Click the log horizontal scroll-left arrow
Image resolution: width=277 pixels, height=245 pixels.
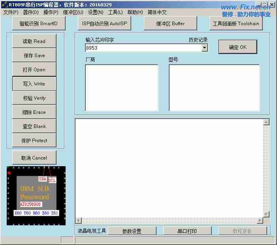coord(79,220)
